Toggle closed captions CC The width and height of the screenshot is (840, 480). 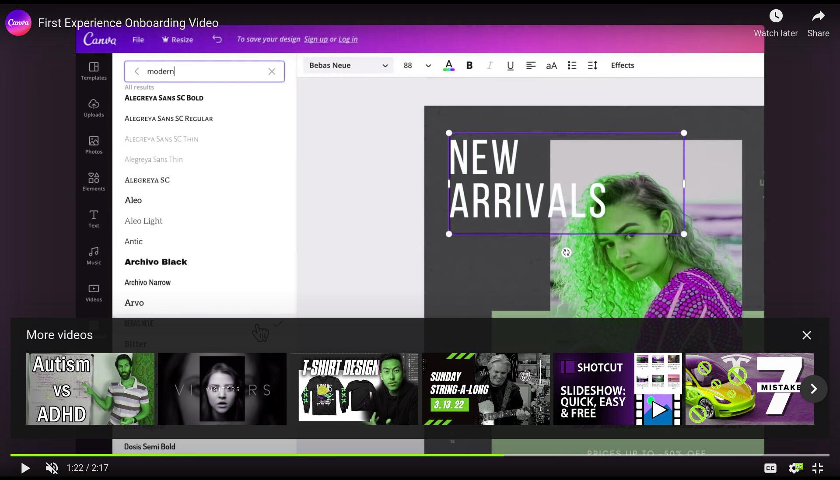(x=770, y=468)
